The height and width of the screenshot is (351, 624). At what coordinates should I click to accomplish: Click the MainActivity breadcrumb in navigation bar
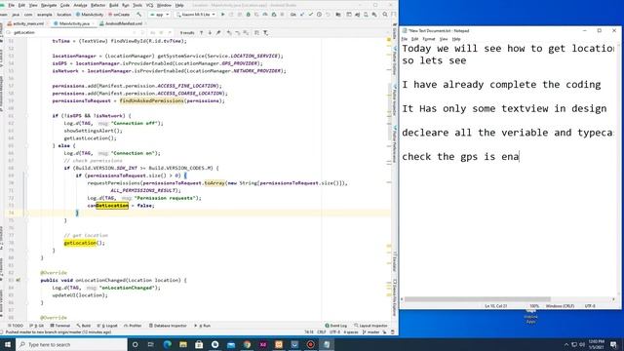tap(90, 15)
